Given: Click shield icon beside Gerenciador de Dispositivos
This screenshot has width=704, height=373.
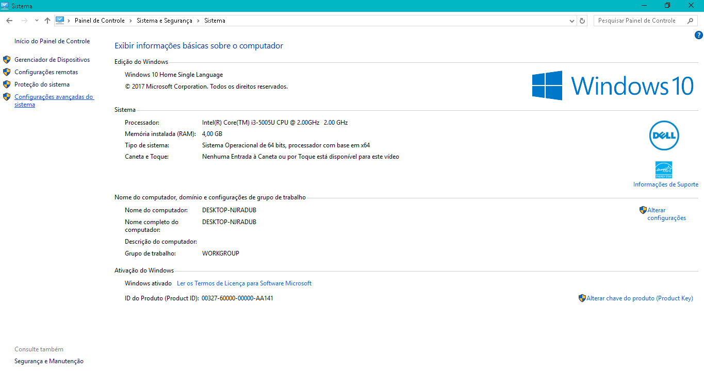Looking at the screenshot, I should click(7, 60).
